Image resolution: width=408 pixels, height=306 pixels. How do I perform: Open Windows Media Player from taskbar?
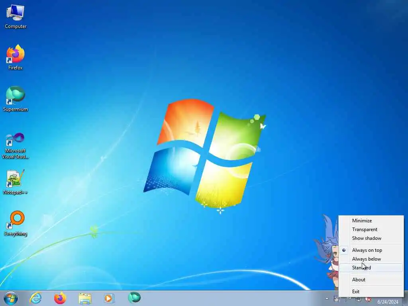[109, 298]
